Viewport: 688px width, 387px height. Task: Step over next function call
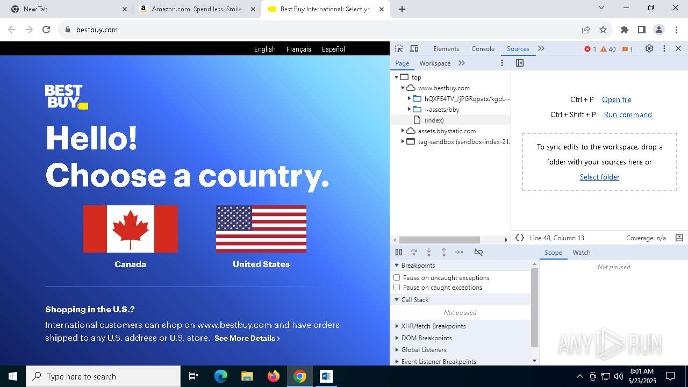coord(414,252)
